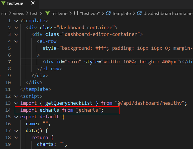Open the views breadcrumb segment
This screenshot has height=149, width=193.
[x=19, y=13]
